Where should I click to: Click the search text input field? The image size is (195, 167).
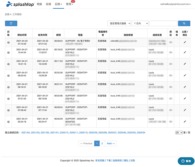coord(163,24)
